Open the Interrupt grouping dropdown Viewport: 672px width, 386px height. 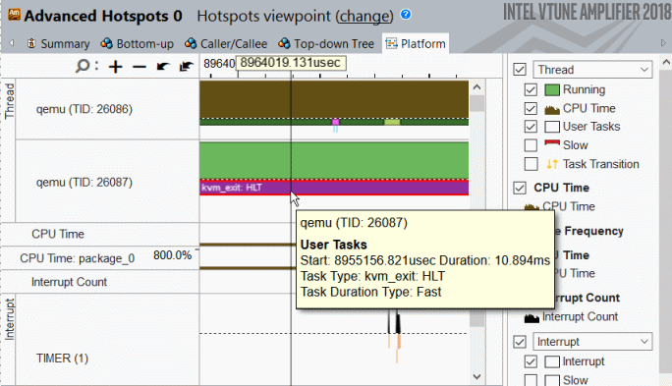[x=592, y=342]
